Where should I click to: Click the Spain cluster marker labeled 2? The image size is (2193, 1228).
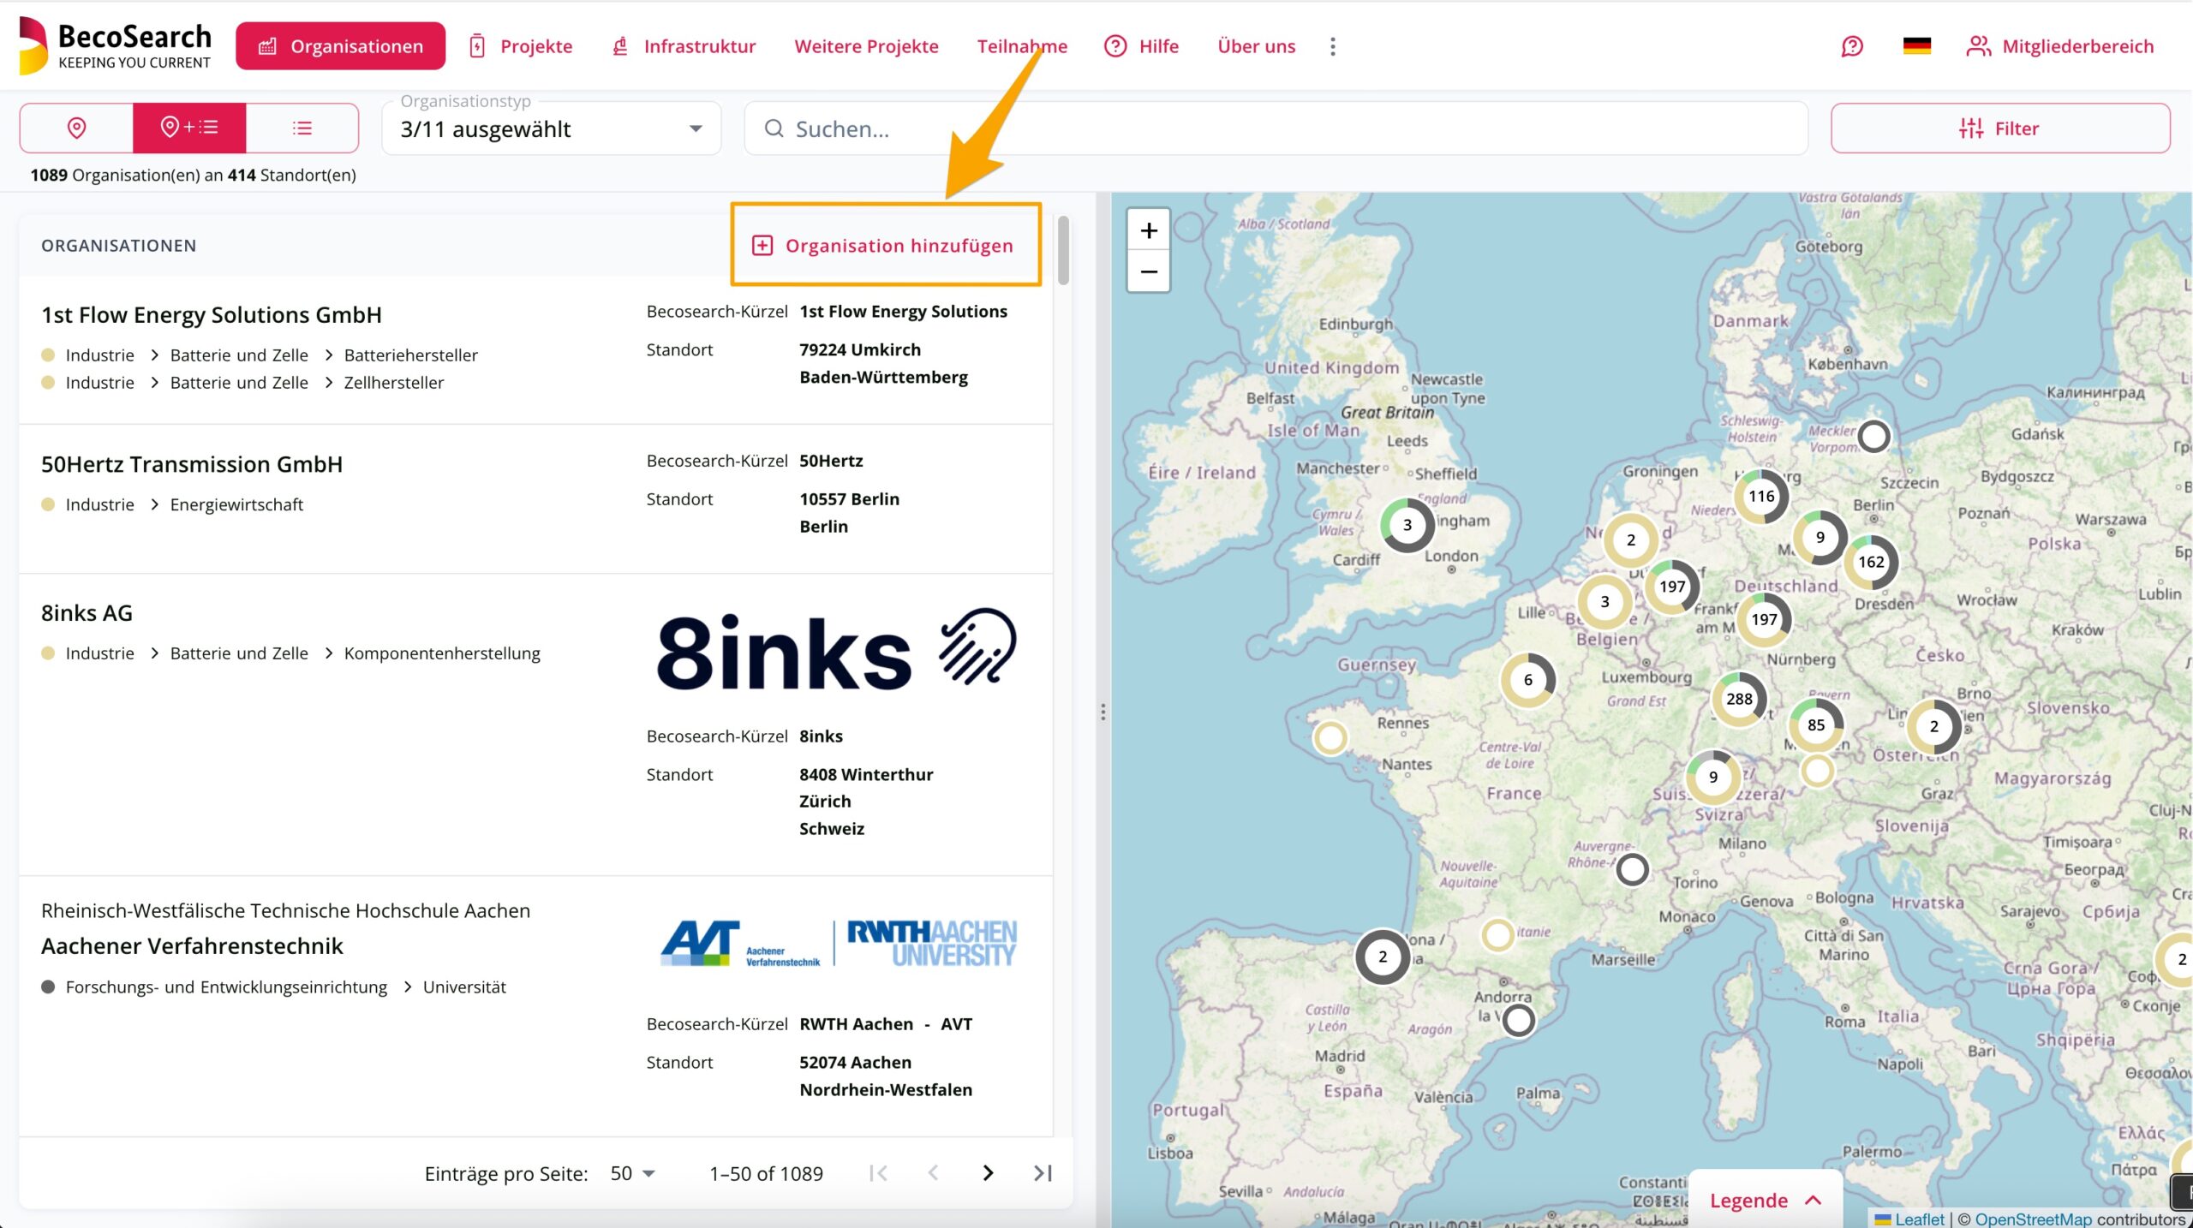click(1382, 957)
